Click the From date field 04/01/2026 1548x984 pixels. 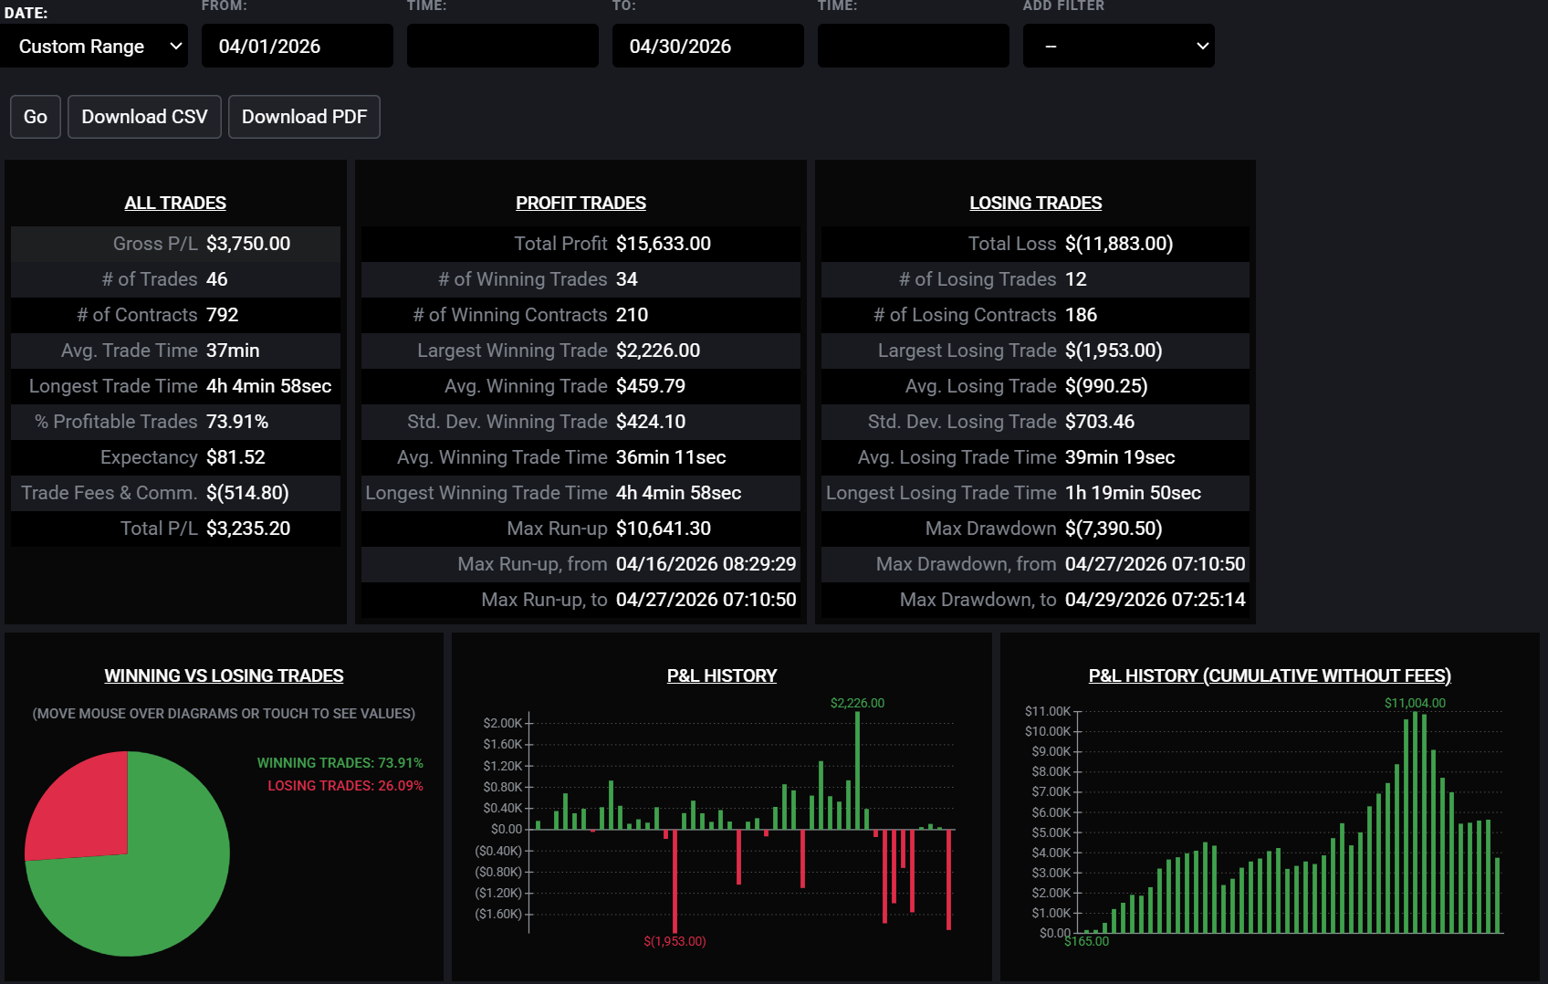coord(298,46)
